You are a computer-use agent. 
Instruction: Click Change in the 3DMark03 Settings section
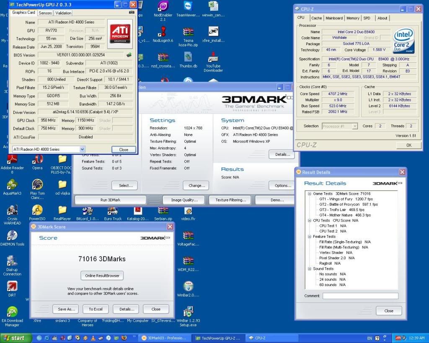[196, 186]
